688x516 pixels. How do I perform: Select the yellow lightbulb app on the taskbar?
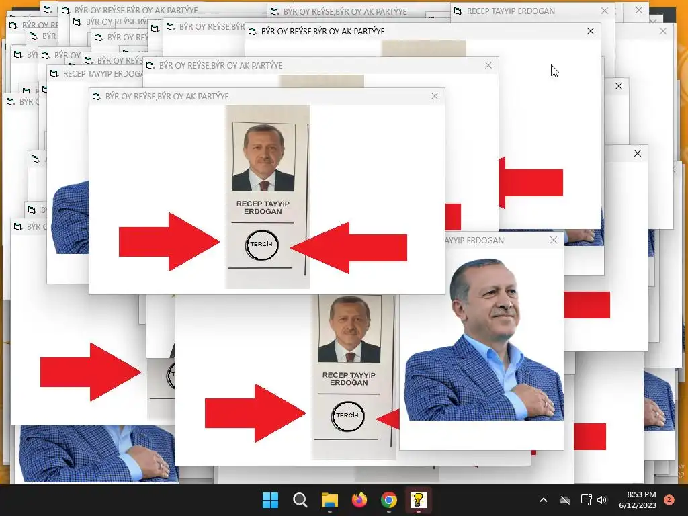[x=418, y=500]
